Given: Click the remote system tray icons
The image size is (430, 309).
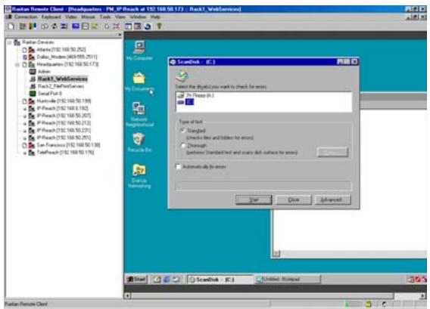Looking at the screenshot, I should (417, 280).
